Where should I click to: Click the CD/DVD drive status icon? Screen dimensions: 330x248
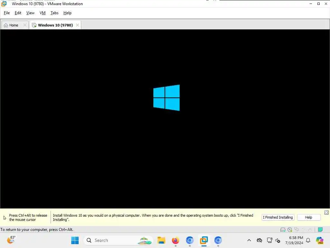click(x=290, y=230)
